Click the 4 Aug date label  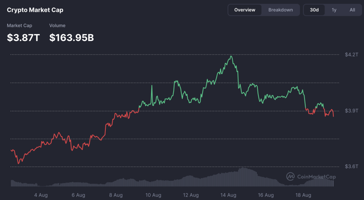tap(41, 195)
